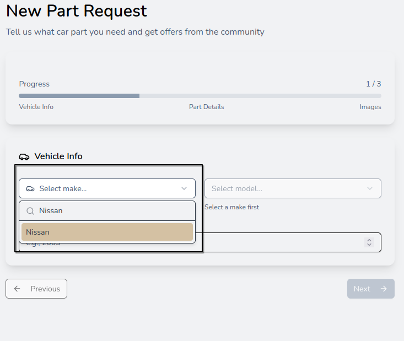This screenshot has height=341, width=404.
Task: Click the Part Details step label
Action: 206,107
